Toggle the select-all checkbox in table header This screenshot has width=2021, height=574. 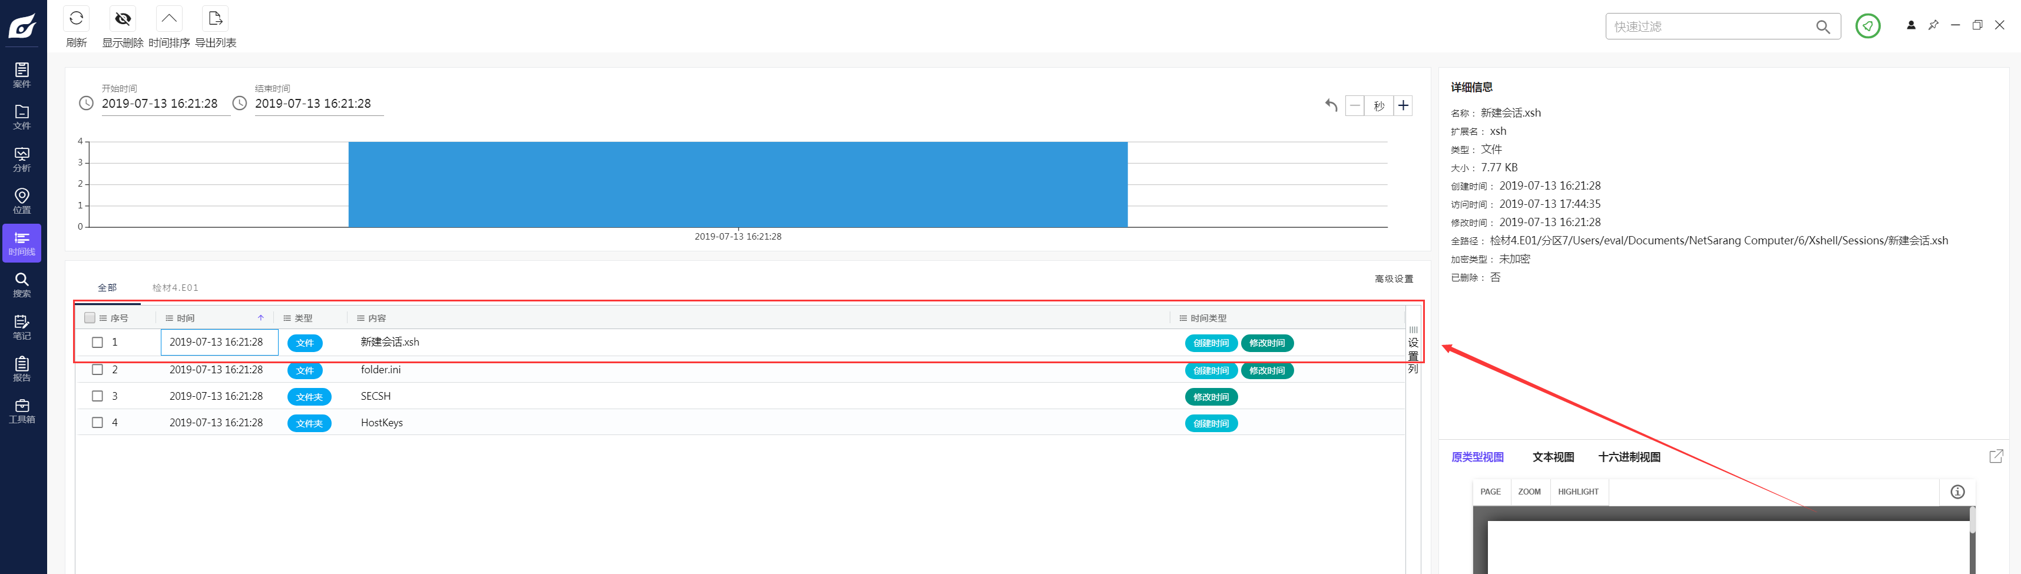tap(90, 317)
